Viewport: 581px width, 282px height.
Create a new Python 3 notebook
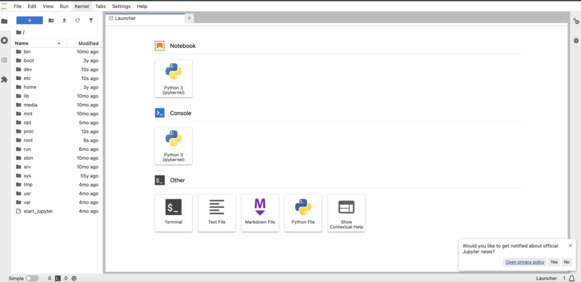pos(173,78)
